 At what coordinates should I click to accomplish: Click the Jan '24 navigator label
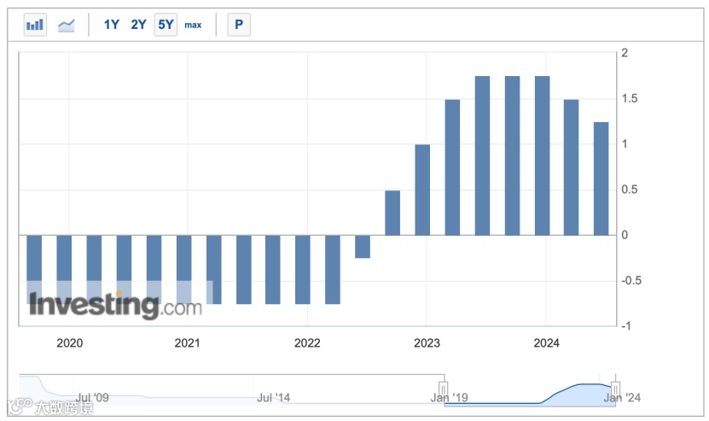[x=622, y=397]
